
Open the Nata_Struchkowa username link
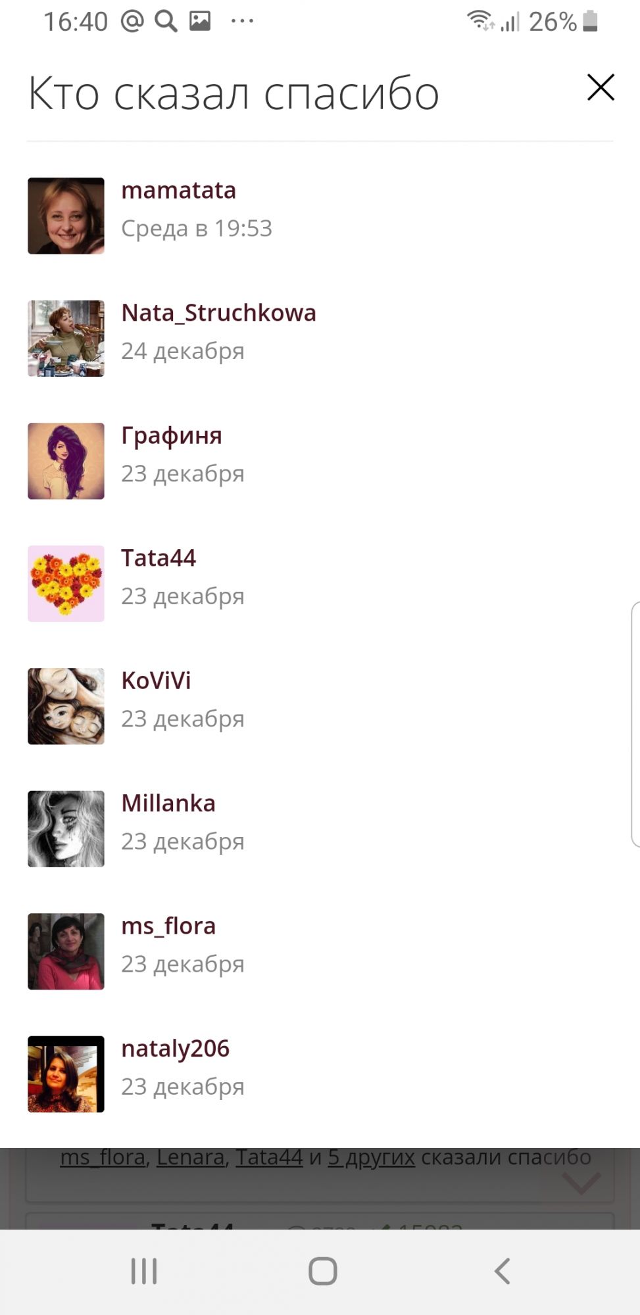point(218,313)
